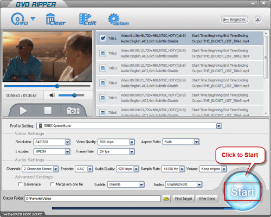Check the Title4 checkbox
Viewport: 271px width, 217px height.
tap(102, 83)
